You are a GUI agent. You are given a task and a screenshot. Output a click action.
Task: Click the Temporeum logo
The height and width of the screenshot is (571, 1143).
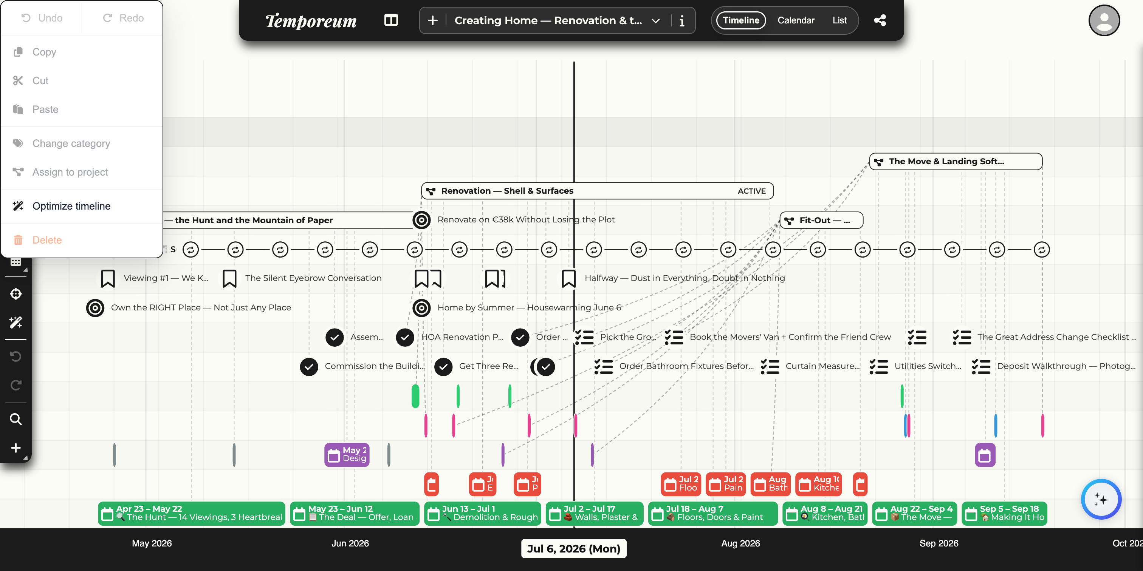point(311,20)
